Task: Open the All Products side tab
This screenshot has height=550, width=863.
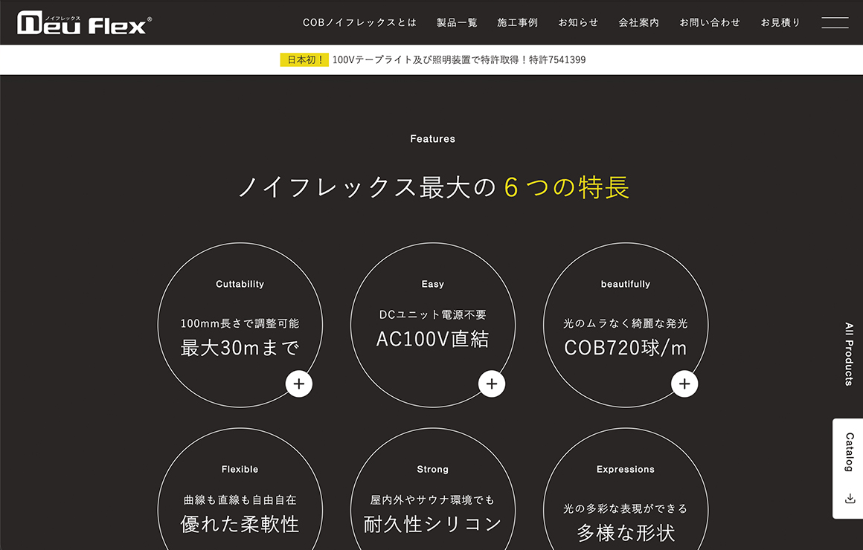Action: coord(850,355)
